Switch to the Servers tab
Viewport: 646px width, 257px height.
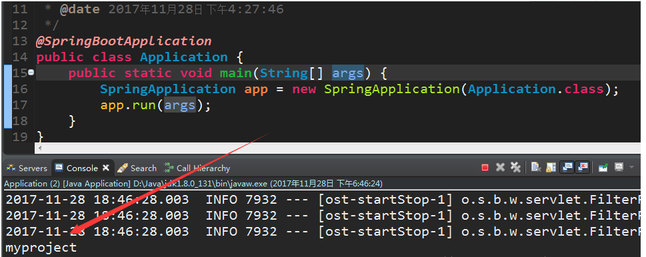coord(27,168)
